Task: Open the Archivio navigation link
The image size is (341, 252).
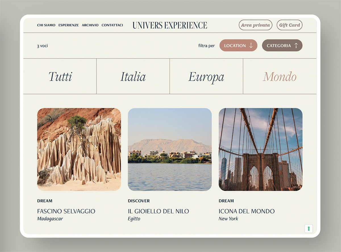Action: (90, 25)
